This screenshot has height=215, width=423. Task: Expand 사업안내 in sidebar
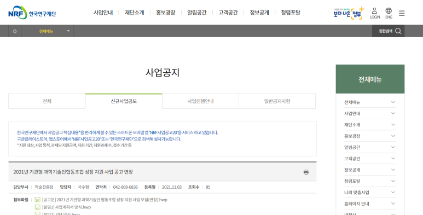click(370, 114)
